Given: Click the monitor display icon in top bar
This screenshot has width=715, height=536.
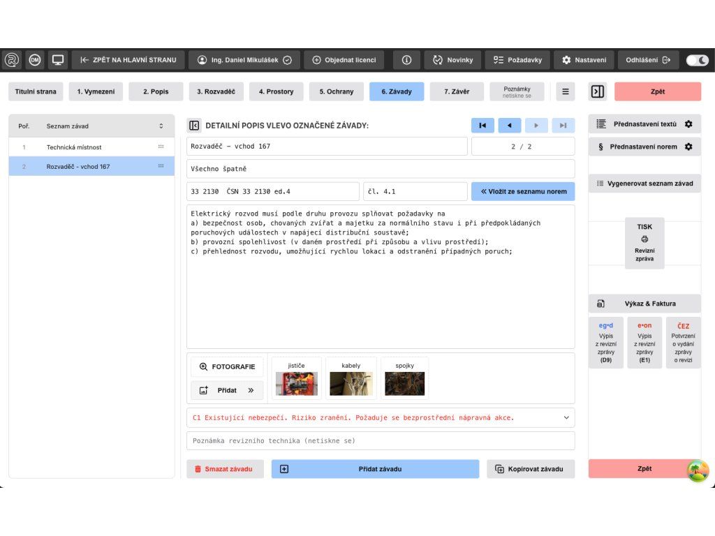Looking at the screenshot, I should click(57, 60).
